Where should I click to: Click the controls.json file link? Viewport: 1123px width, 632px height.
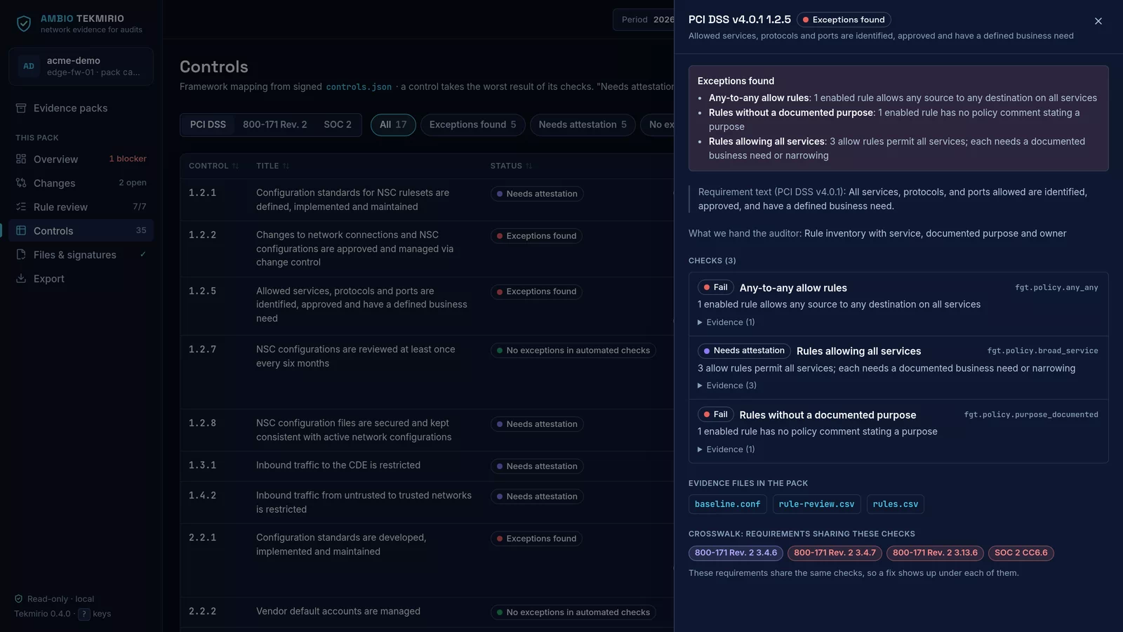pos(359,87)
